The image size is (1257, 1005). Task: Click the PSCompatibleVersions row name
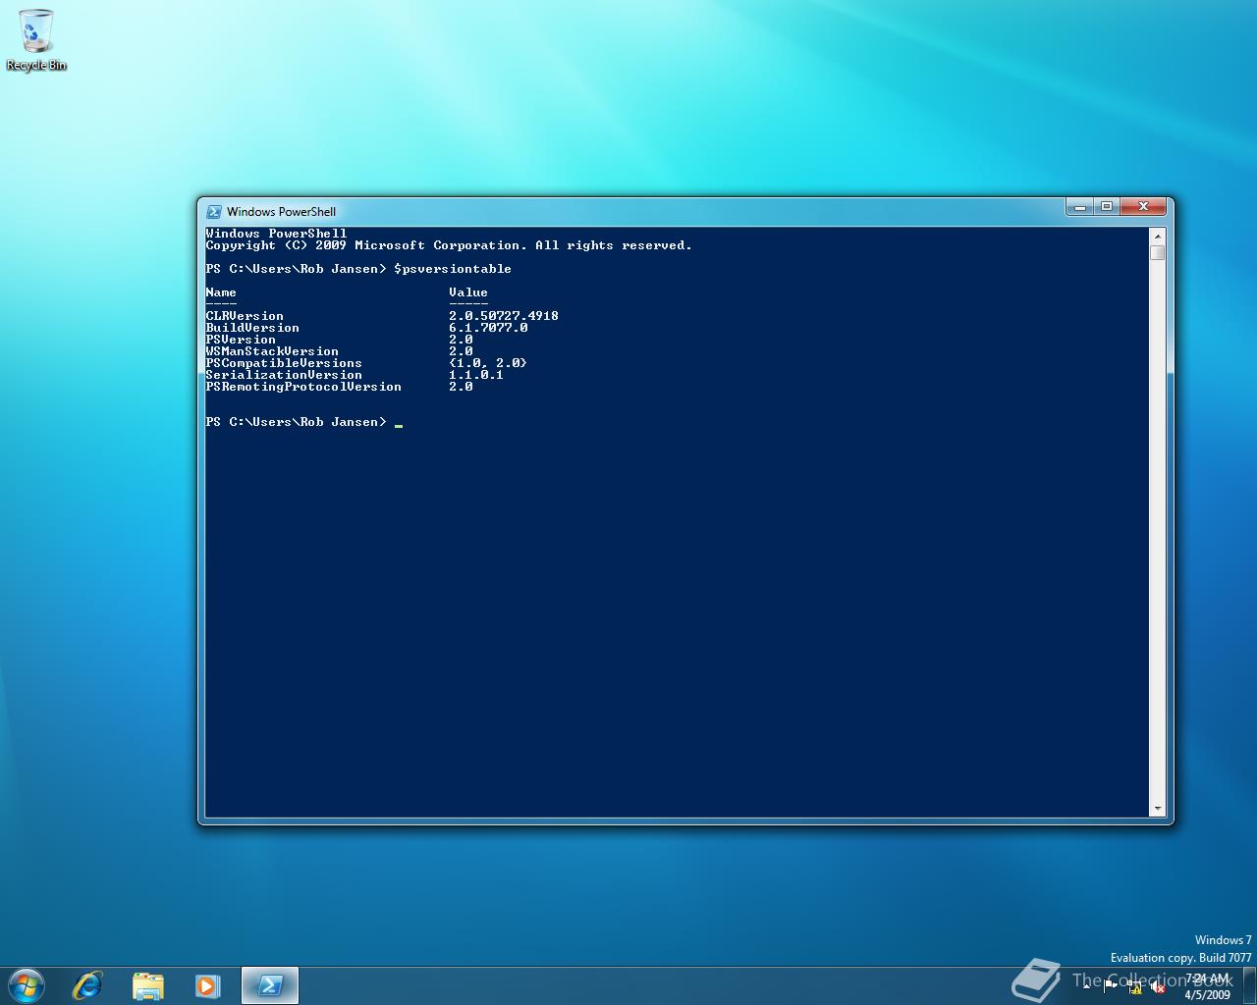click(284, 363)
